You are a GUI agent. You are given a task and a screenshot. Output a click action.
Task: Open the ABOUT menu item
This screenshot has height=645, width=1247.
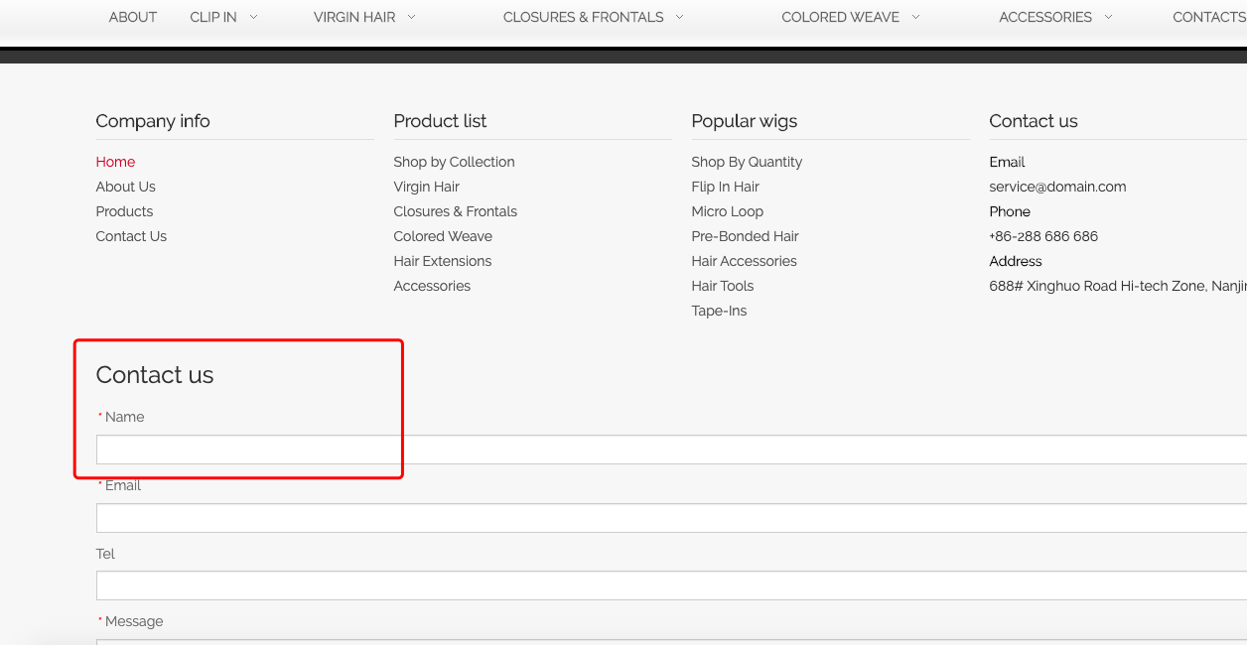(x=133, y=17)
